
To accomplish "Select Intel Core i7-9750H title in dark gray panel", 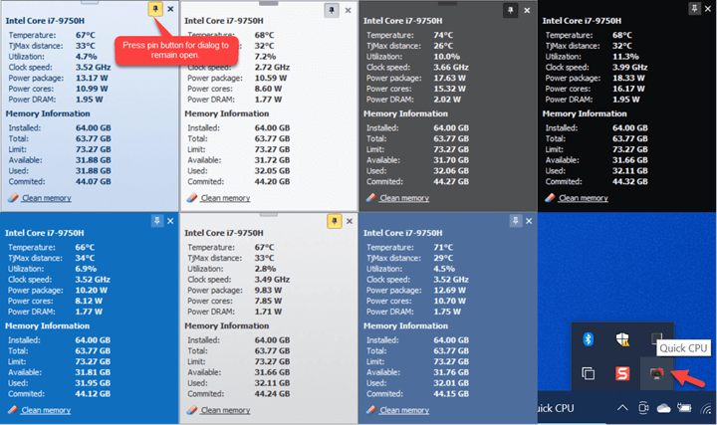I will click(403, 21).
